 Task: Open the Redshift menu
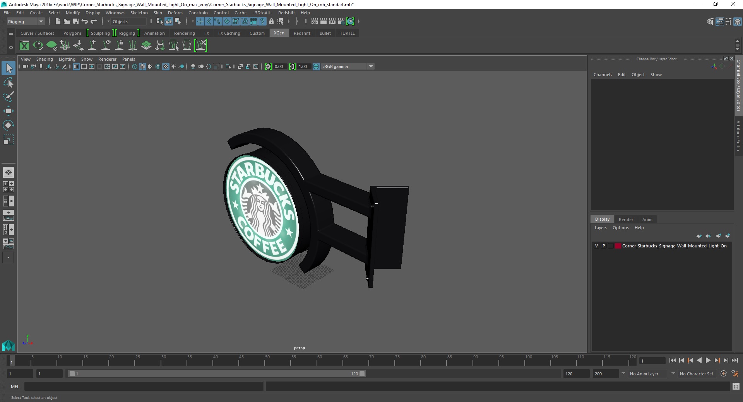pos(286,13)
